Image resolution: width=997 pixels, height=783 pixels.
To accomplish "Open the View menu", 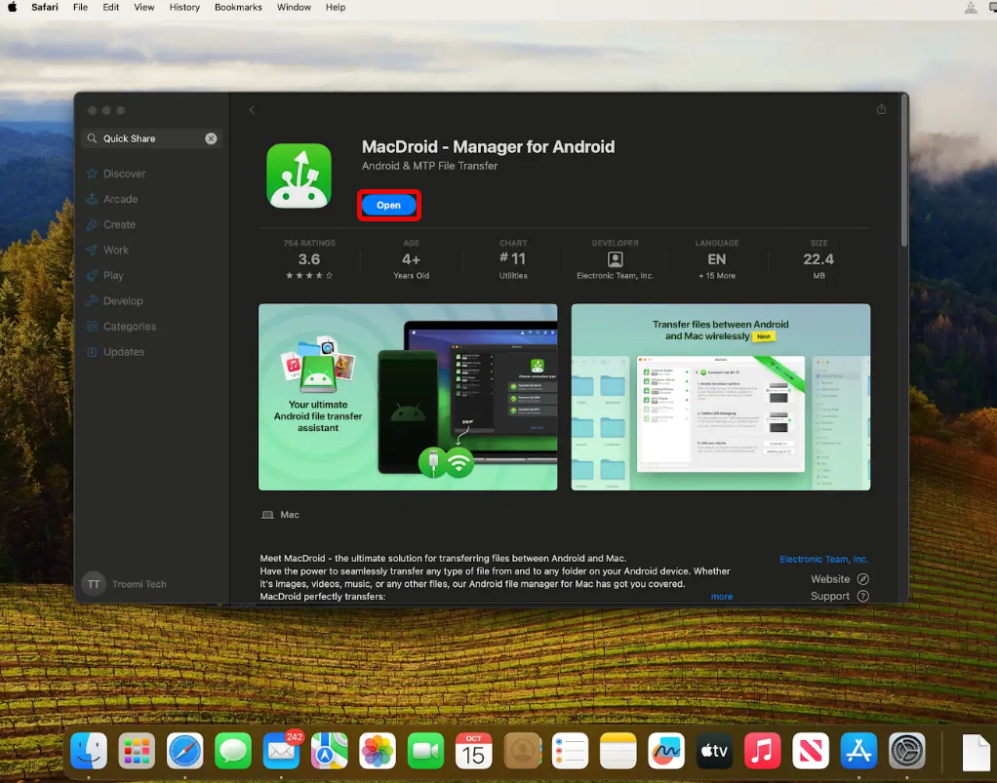I will click(x=144, y=8).
